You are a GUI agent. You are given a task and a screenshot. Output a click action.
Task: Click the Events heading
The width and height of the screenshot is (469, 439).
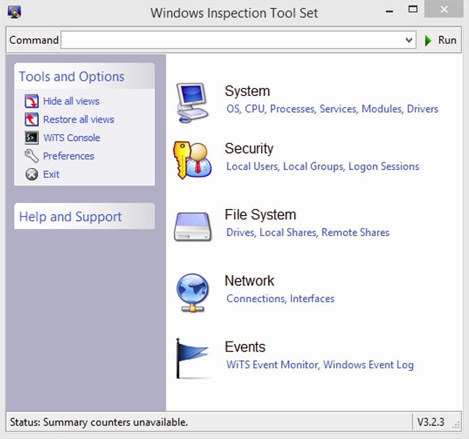[x=245, y=347]
